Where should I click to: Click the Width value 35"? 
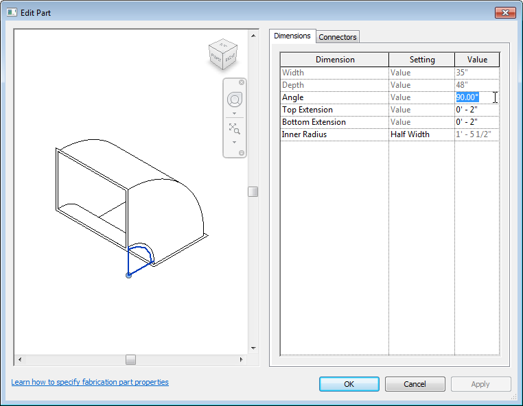pyautogui.click(x=477, y=73)
